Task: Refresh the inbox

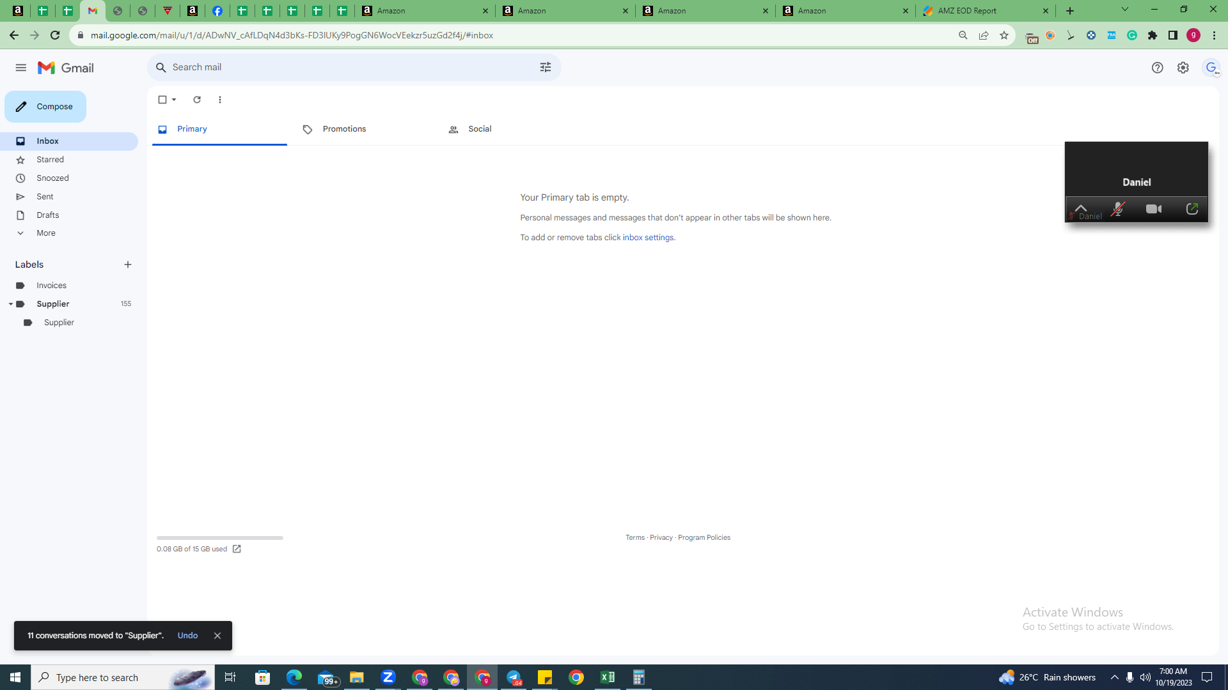Action: 197,100
